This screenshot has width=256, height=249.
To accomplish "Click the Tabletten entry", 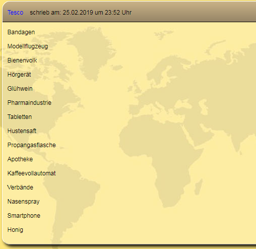I will [20, 117].
